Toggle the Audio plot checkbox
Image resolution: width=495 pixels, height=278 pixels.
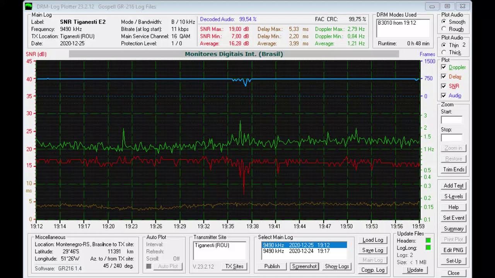[x=444, y=95]
